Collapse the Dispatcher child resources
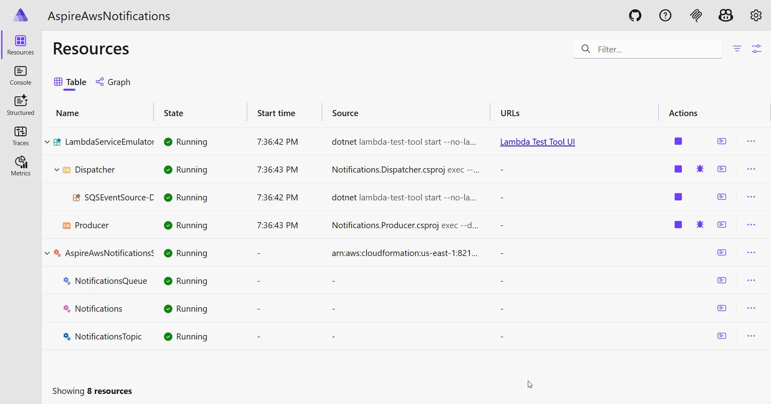This screenshot has height=404, width=771. coord(57,170)
